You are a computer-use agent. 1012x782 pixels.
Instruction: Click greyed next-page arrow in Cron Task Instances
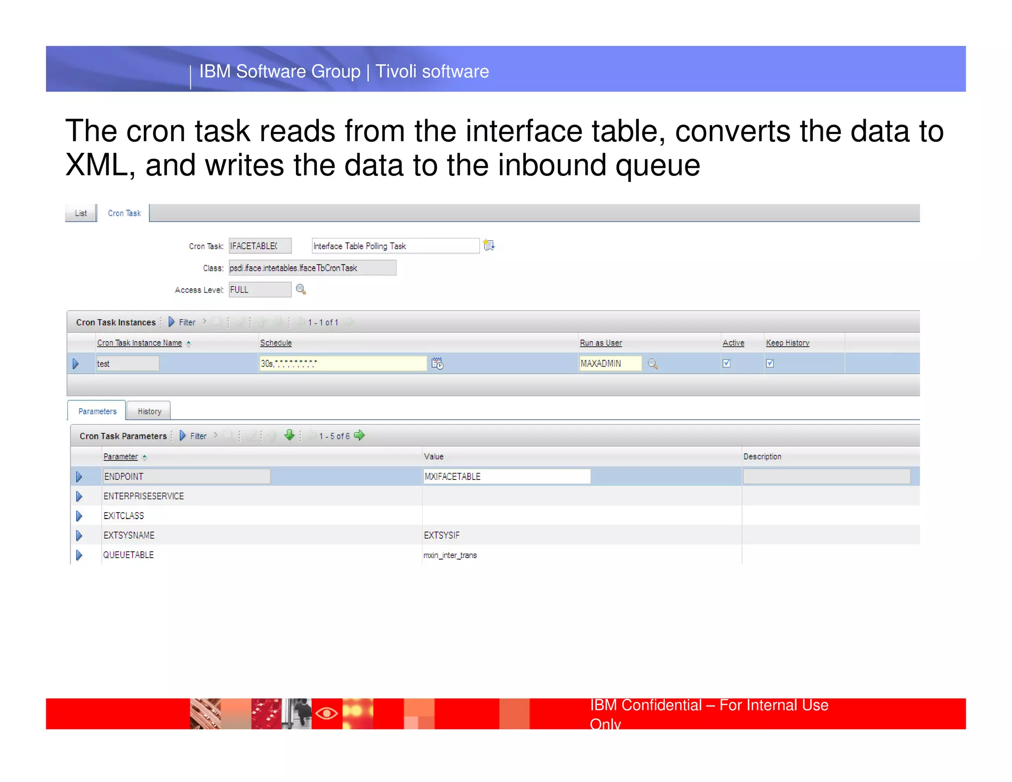(x=349, y=322)
